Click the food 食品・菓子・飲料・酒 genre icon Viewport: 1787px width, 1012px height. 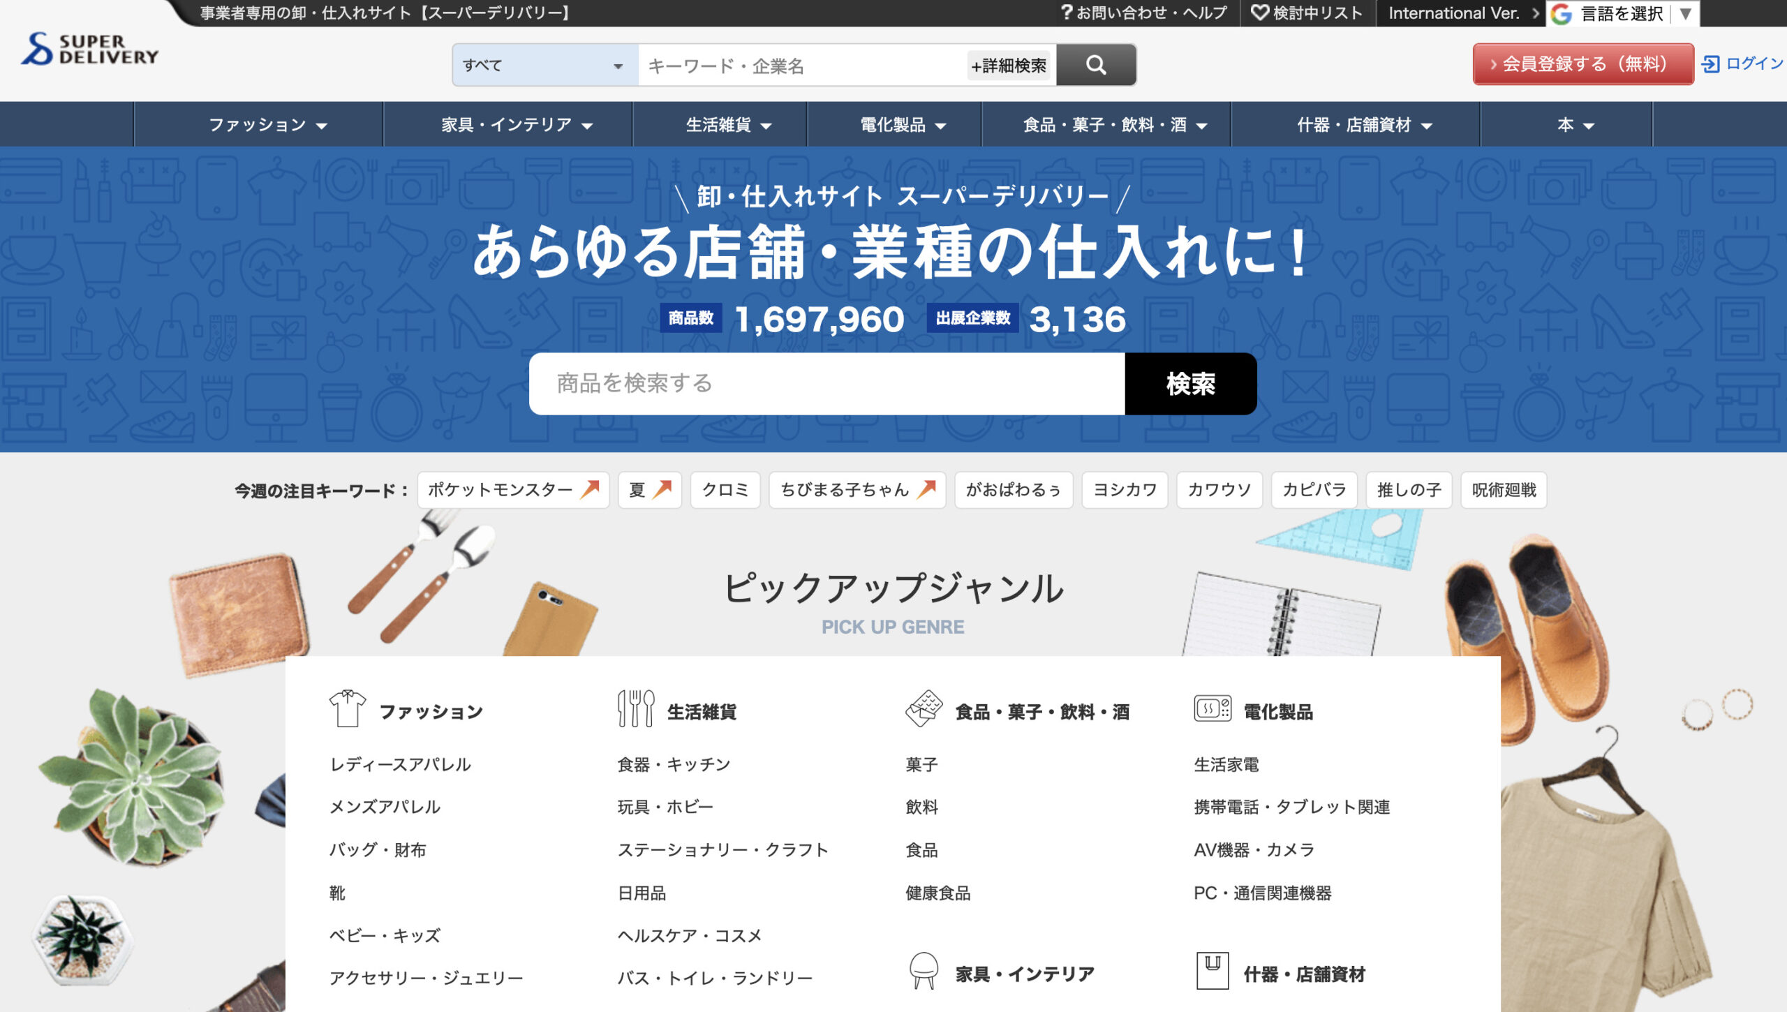(x=924, y=708)
